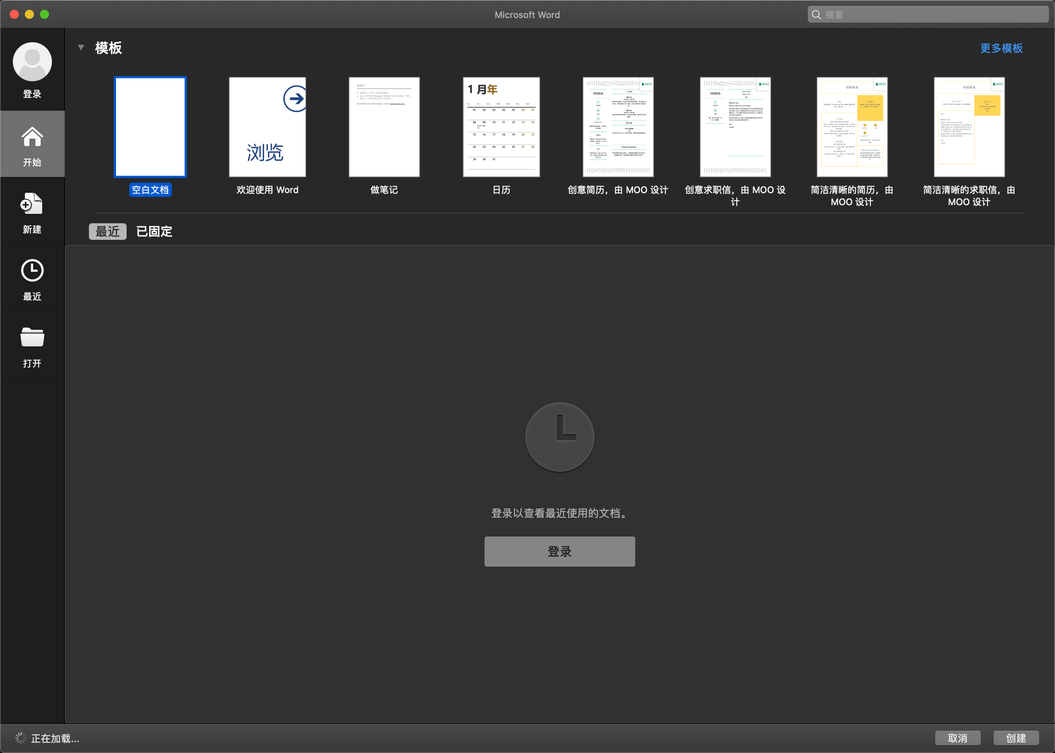Choose the 日历 calendar template thumbnail
The width and height of the screenshot is (1055, 753).
click(501, 127)
